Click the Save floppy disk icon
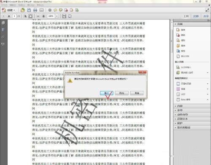The image size is (211, 165). pos(29,10)
